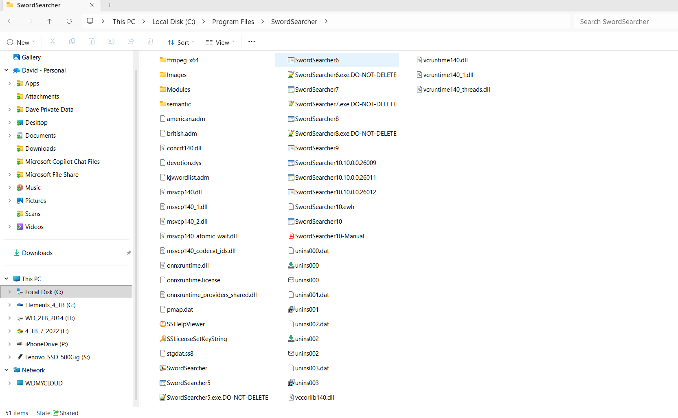The image size is (678, 418).
Task: Open the View dropdown menu
Action: tap(220, 42)
